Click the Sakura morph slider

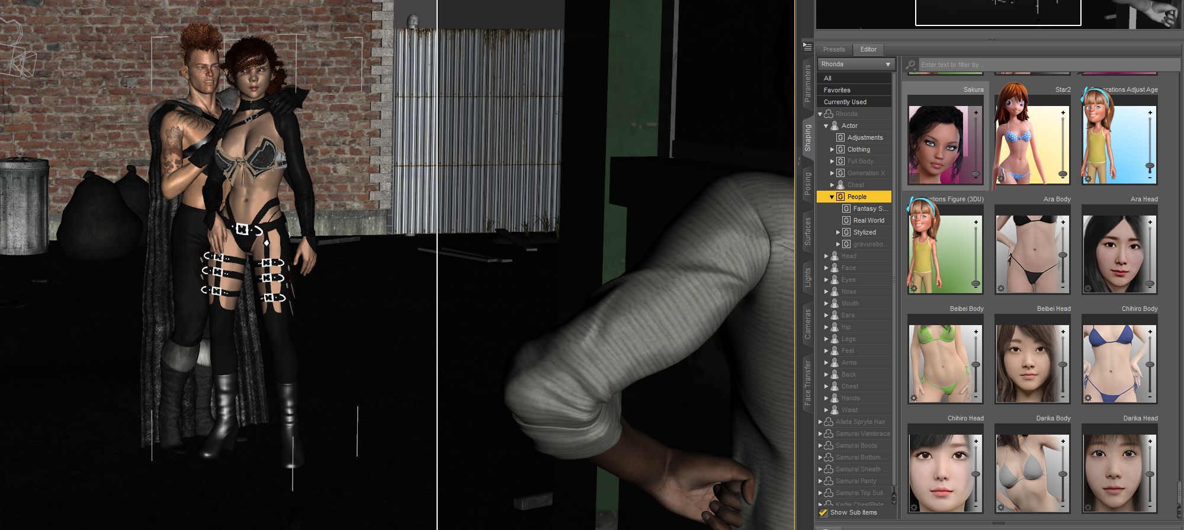pos(976,145)
